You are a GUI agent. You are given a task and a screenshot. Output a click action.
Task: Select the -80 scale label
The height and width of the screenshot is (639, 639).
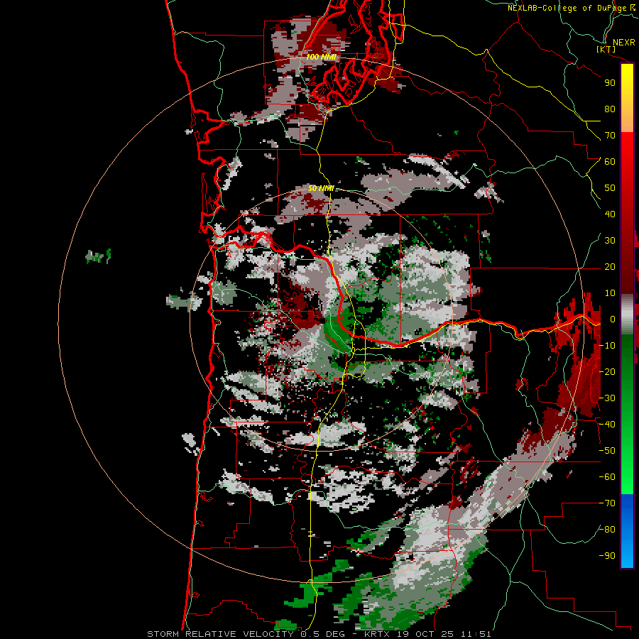(x=607, y=530)
